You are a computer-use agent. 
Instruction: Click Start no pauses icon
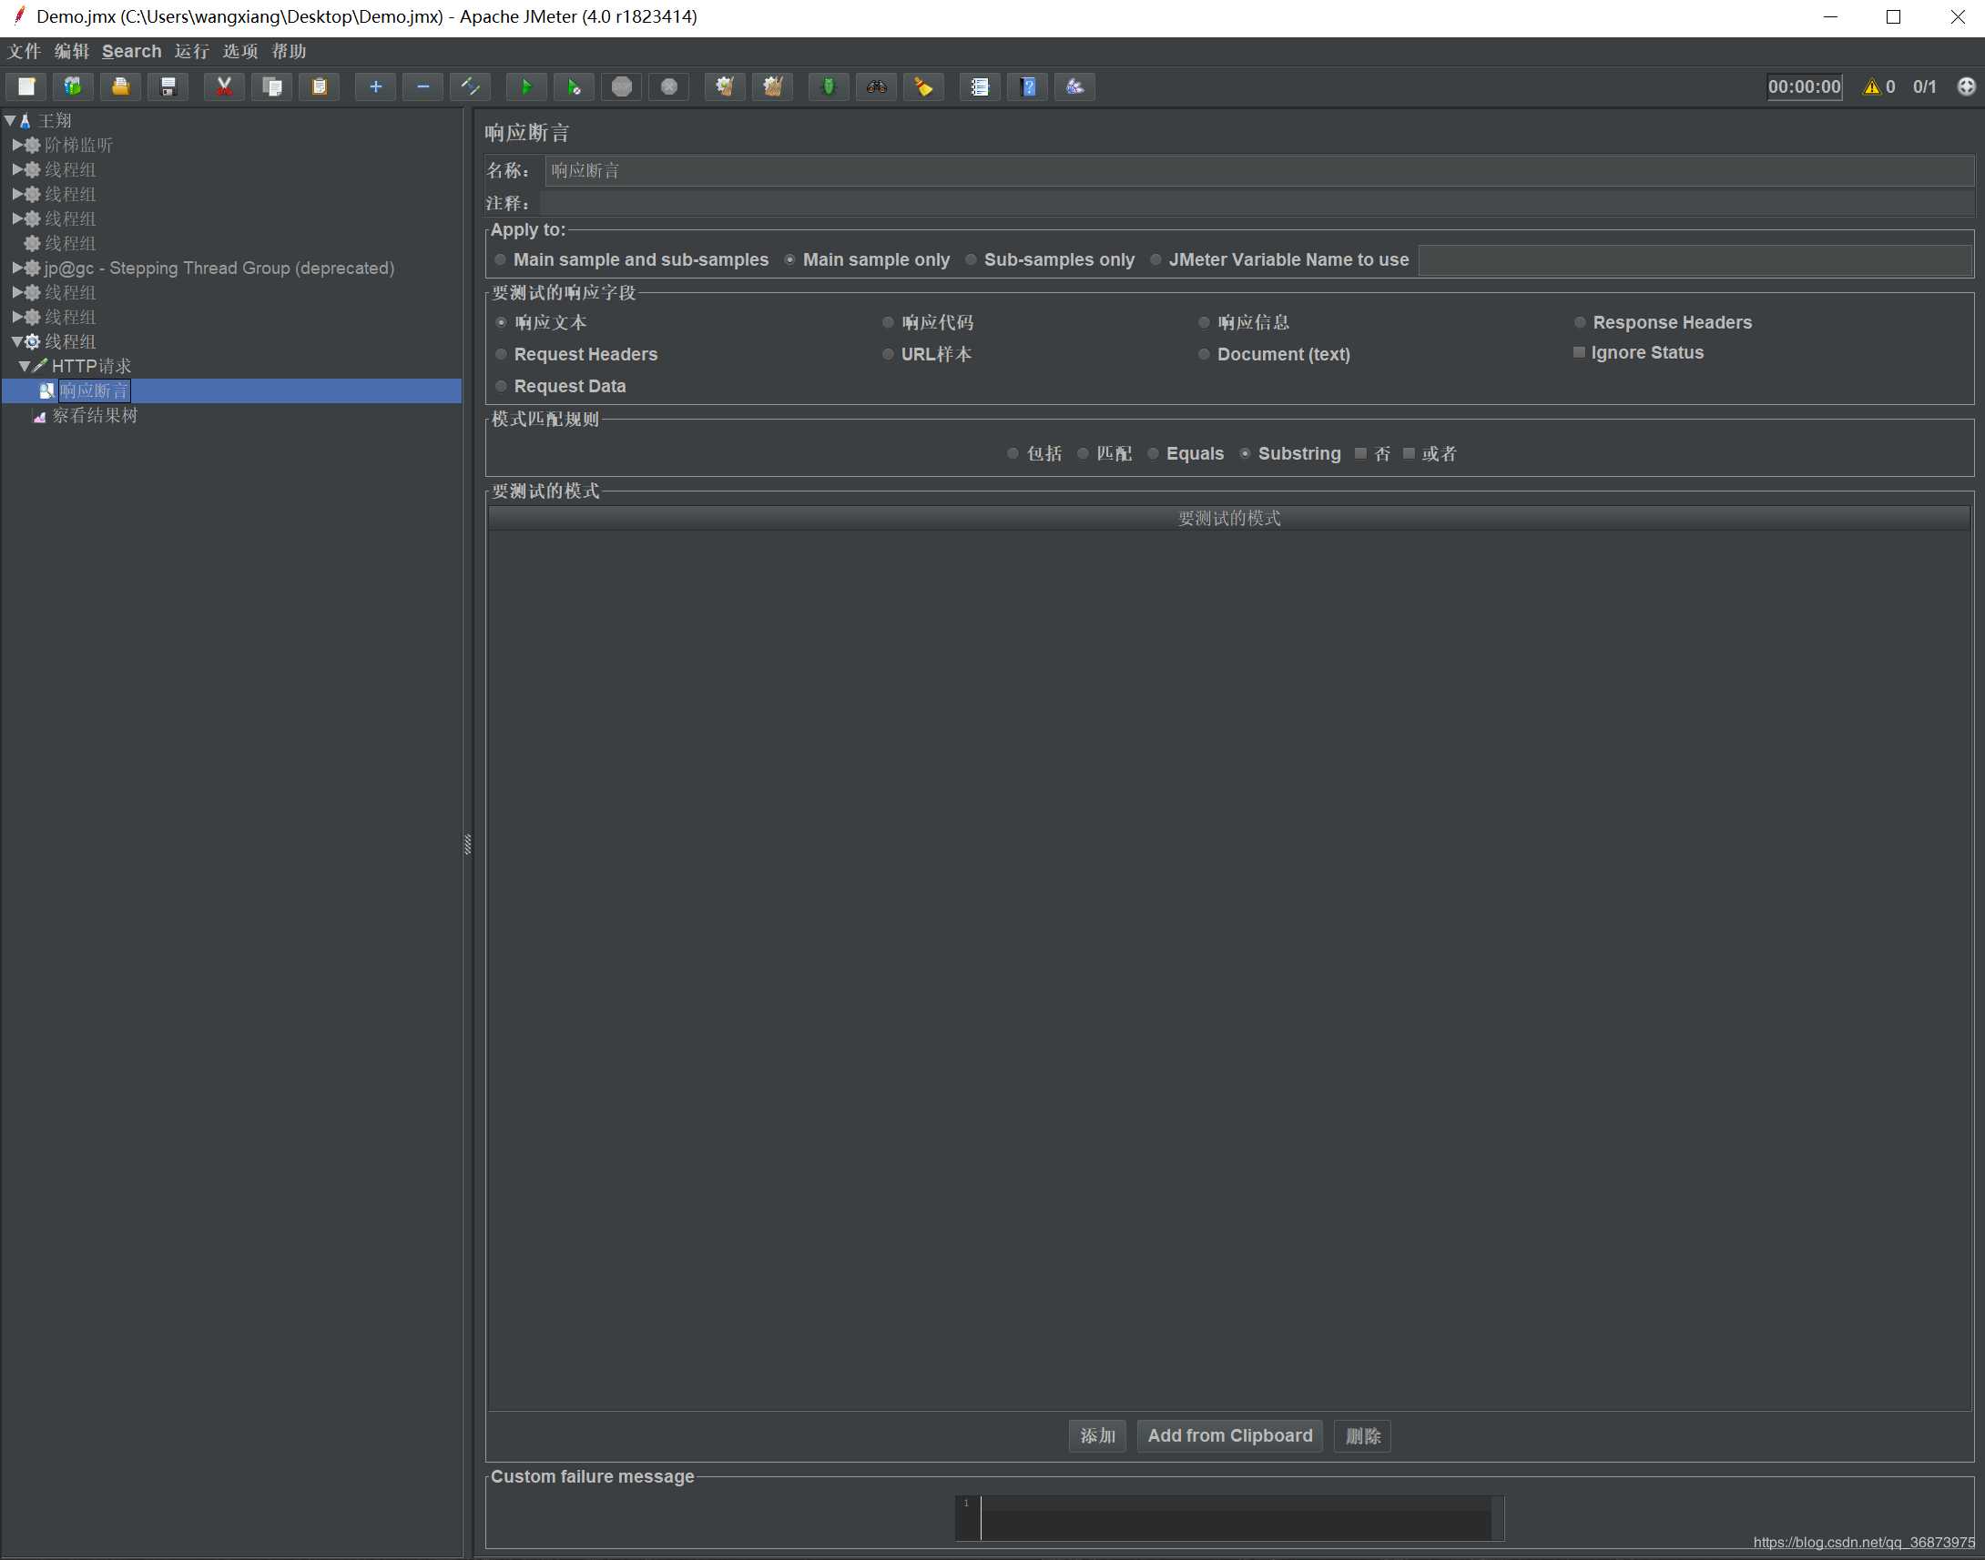point(574,86)
